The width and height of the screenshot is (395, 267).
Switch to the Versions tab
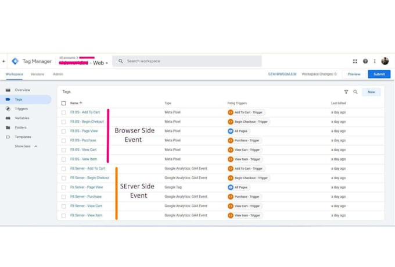[x=37, y=74]
